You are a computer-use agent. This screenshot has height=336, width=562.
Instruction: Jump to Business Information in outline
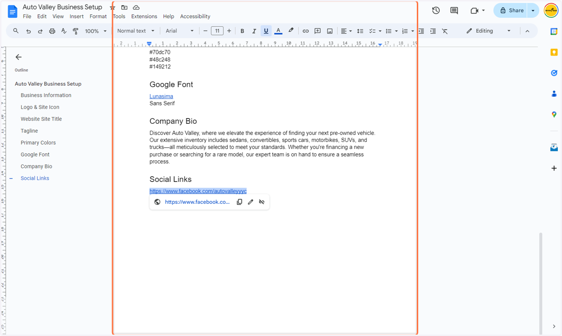point(46,95)
